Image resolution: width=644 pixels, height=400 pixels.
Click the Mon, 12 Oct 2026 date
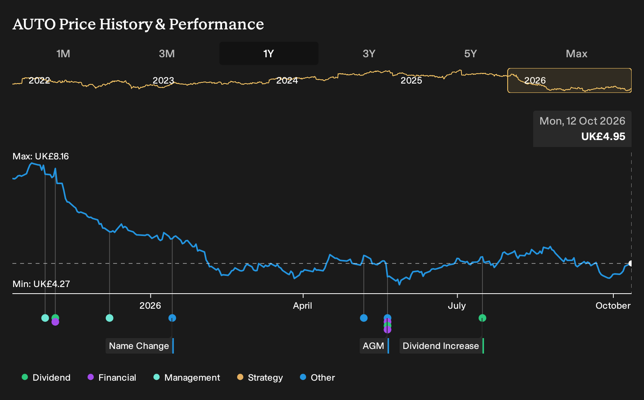click(582, 121)
